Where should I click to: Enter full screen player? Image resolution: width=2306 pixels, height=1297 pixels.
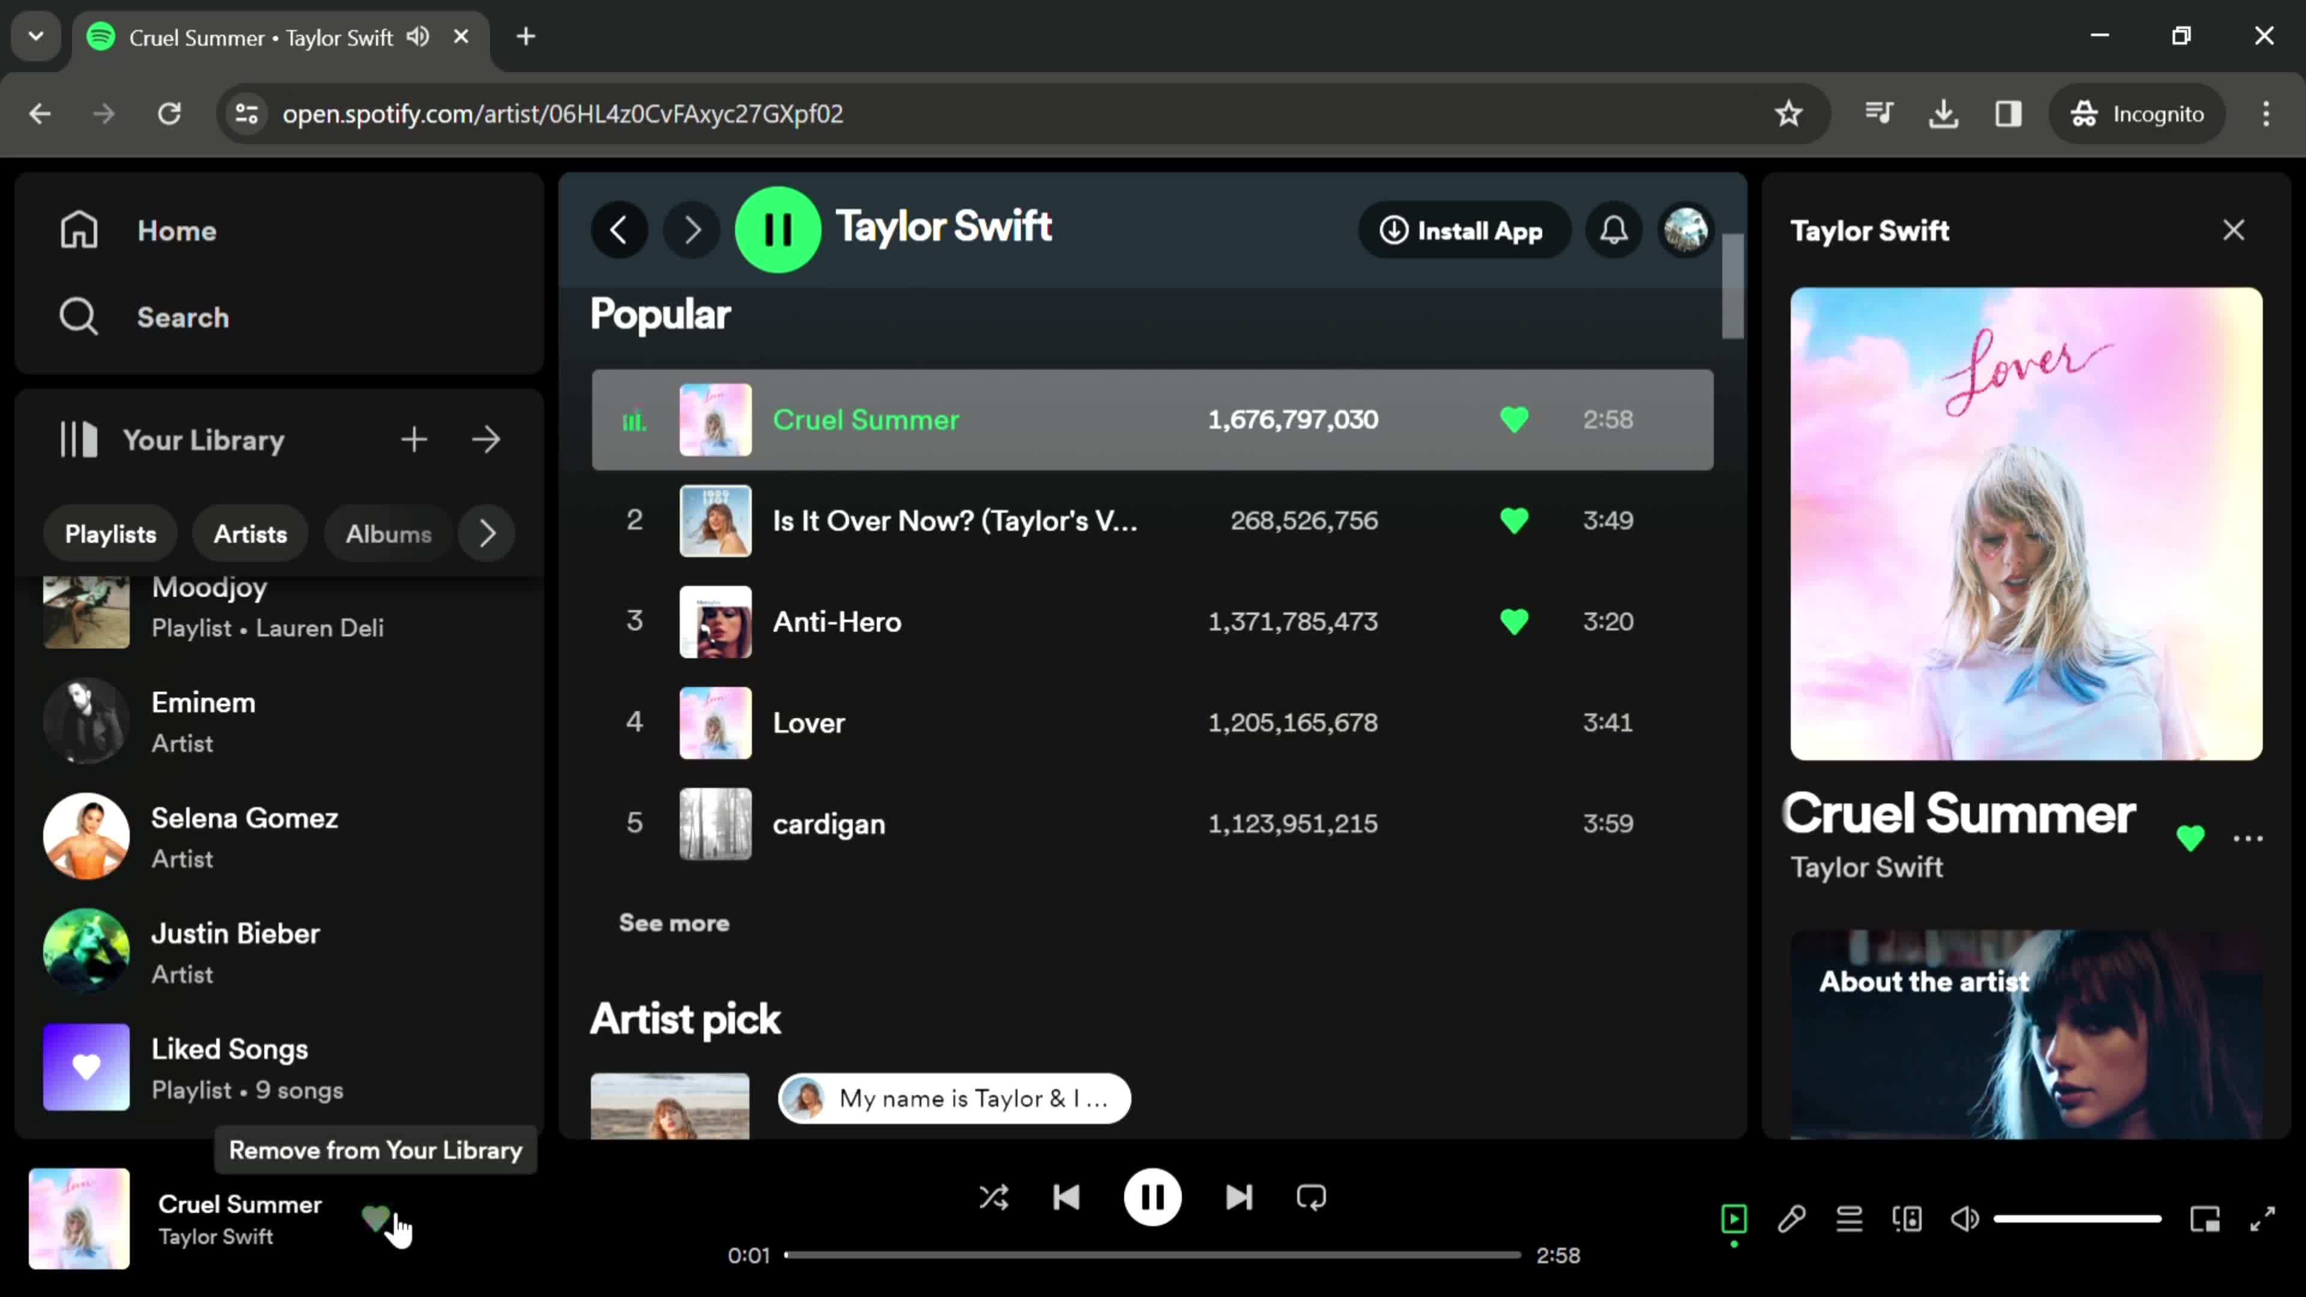coord(2262,1218)
